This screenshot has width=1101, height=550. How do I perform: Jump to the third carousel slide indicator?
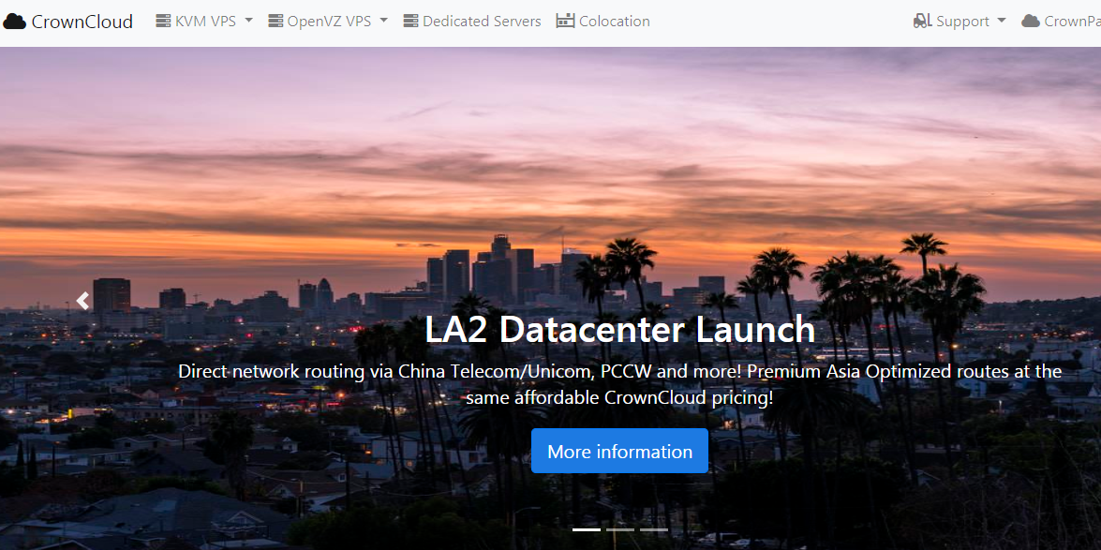[654, 529]
